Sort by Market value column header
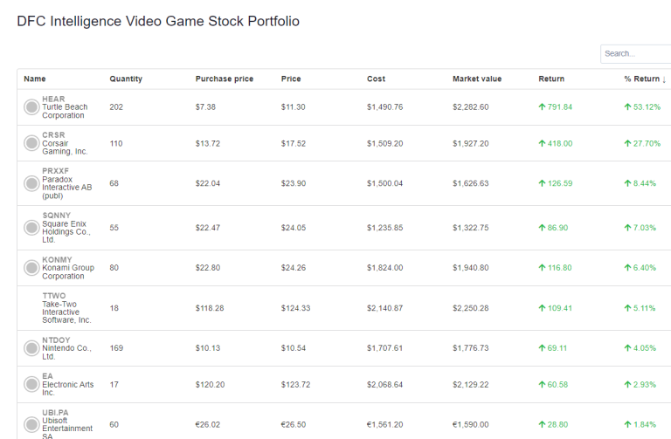This screenshot has width=671, height=439. (477, 79)
